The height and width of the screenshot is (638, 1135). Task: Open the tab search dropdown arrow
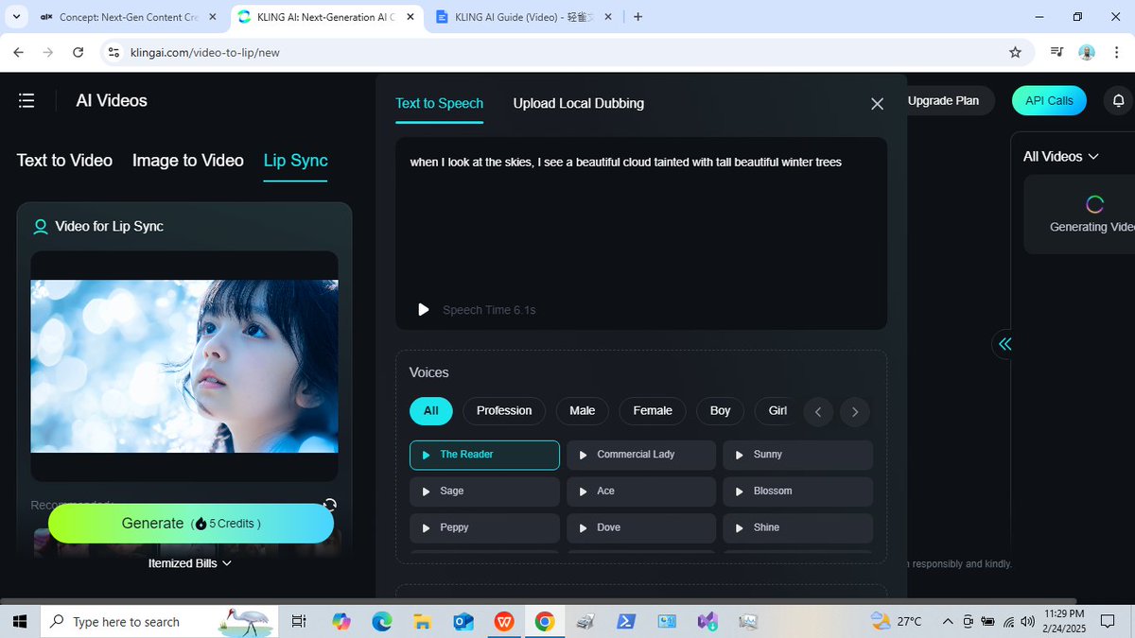point(16,17)
